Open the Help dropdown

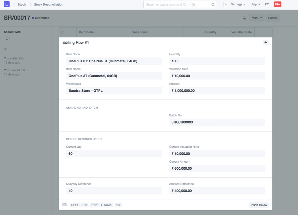click(x=254, y=4)
